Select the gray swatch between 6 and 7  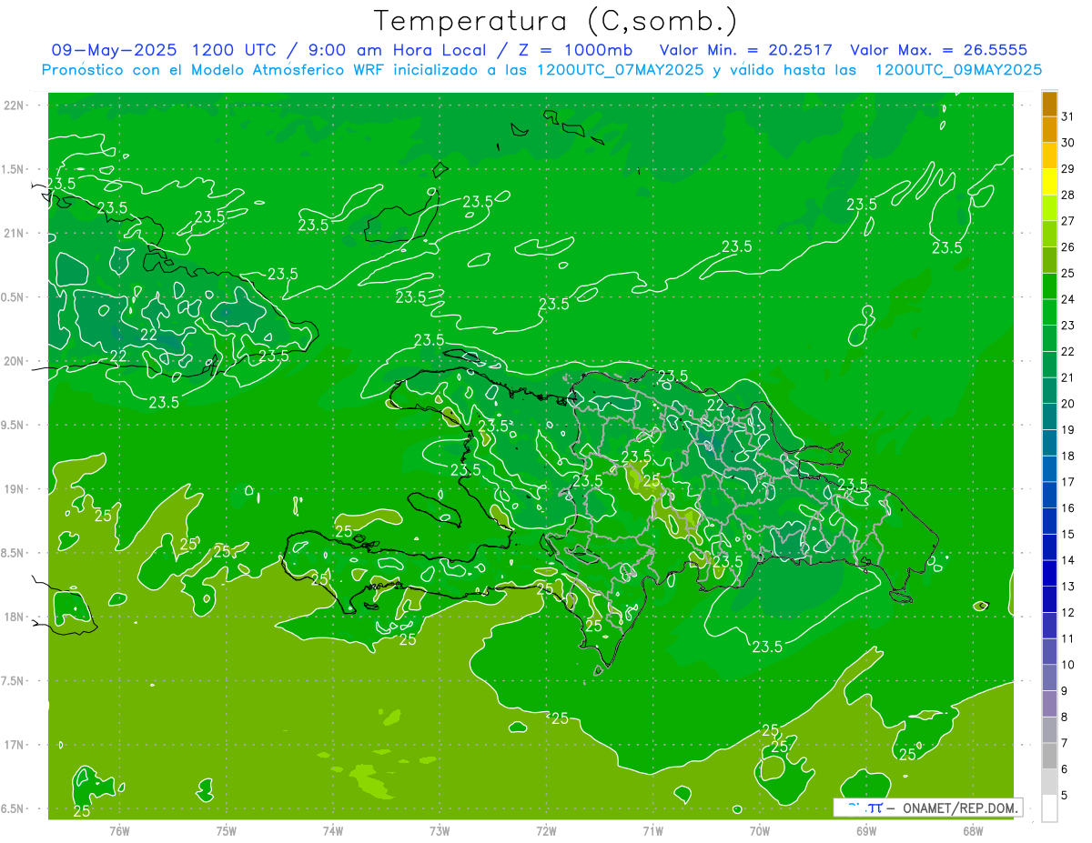click(1049, 756)
